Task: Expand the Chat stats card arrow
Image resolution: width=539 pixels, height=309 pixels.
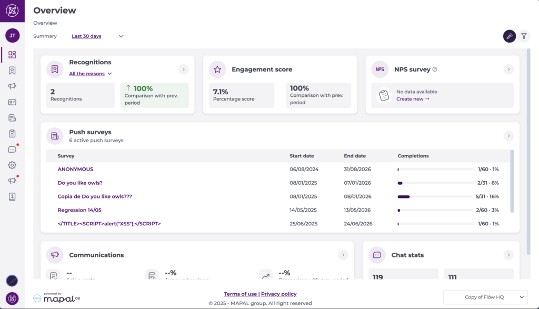Action: [x=508, y=255]
